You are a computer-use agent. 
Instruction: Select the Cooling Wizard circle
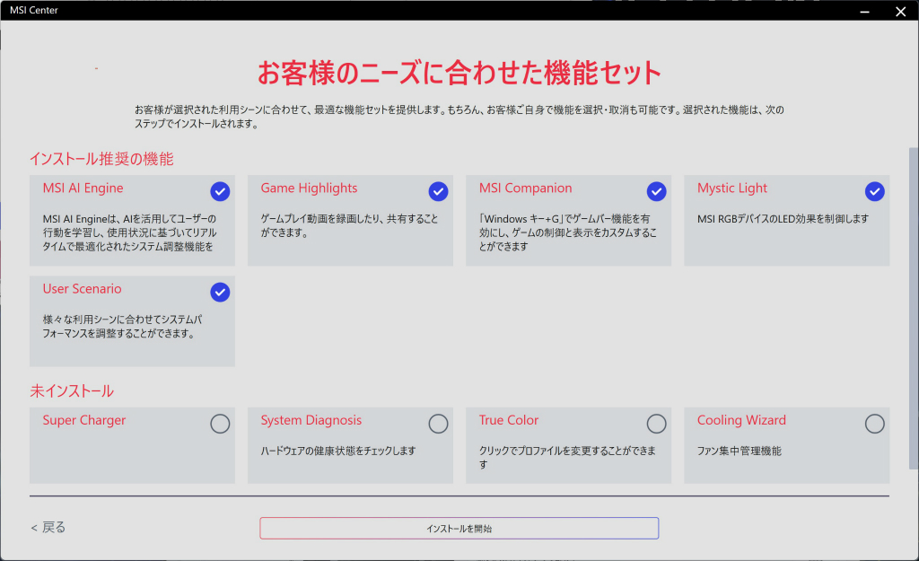click(874, 424)
